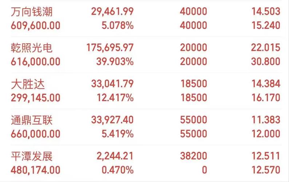The image size is (289, 182).
Task: Select market value 609,600.00
Action: (36, 25)
